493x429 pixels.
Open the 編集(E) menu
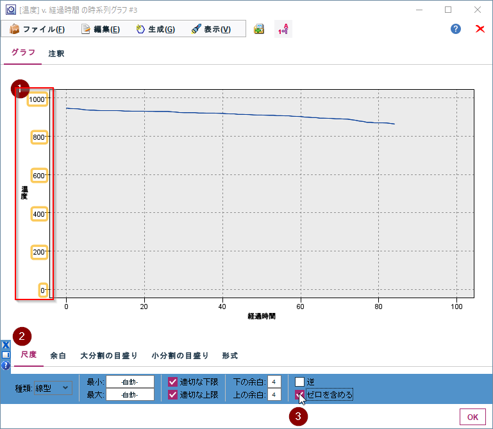click(100, 29)
